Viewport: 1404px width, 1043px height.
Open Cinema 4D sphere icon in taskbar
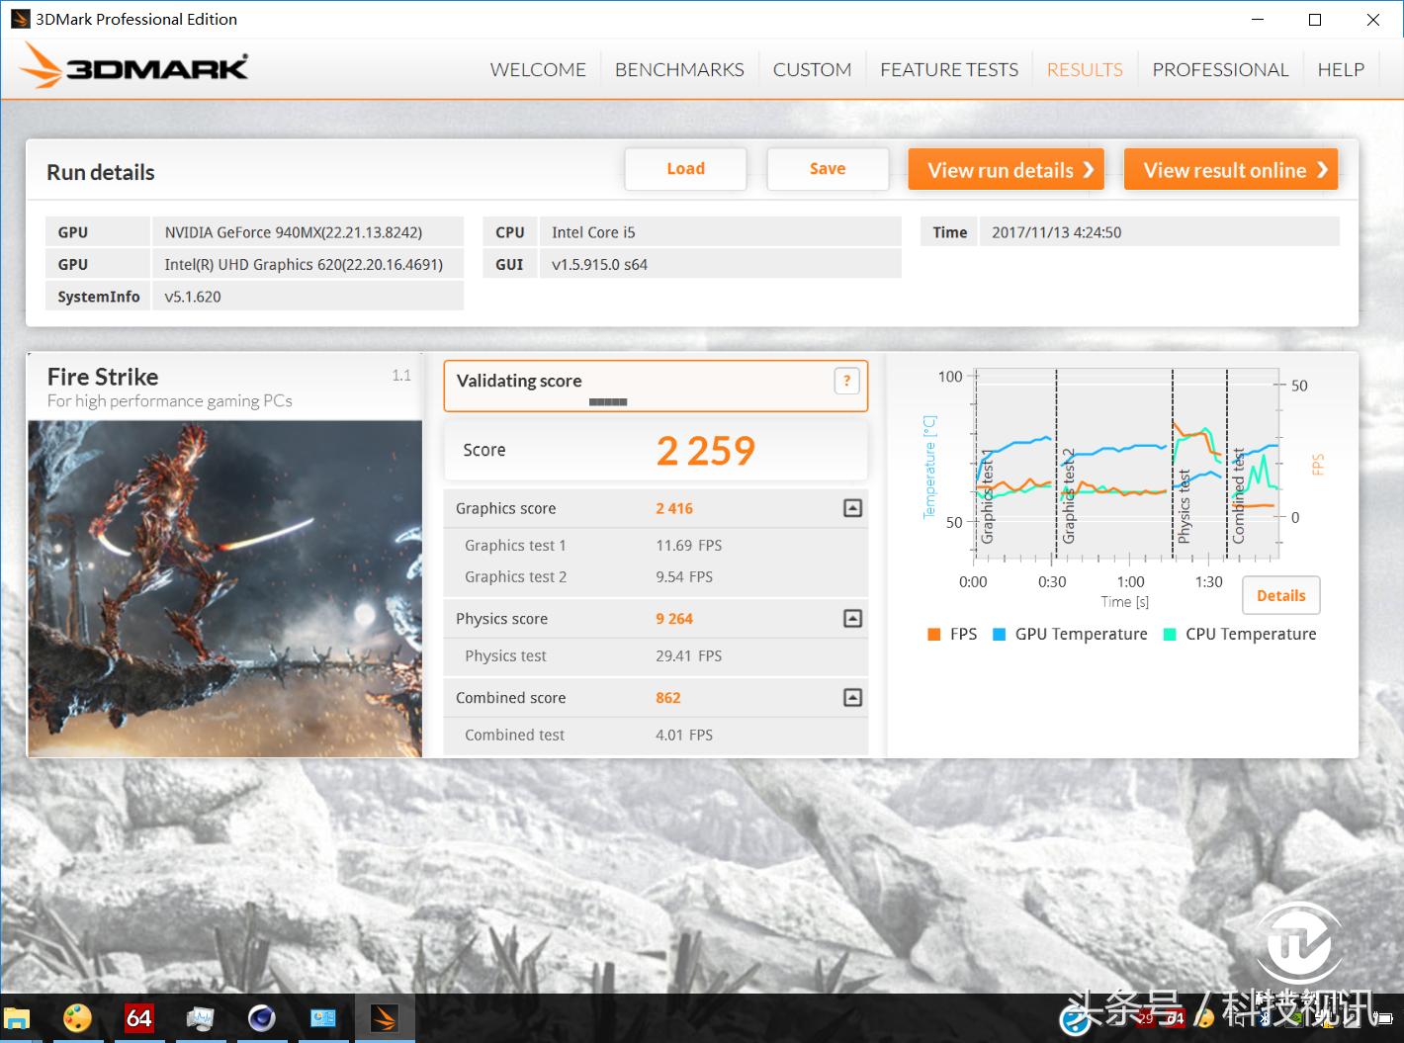click(x=262, y=1018)
